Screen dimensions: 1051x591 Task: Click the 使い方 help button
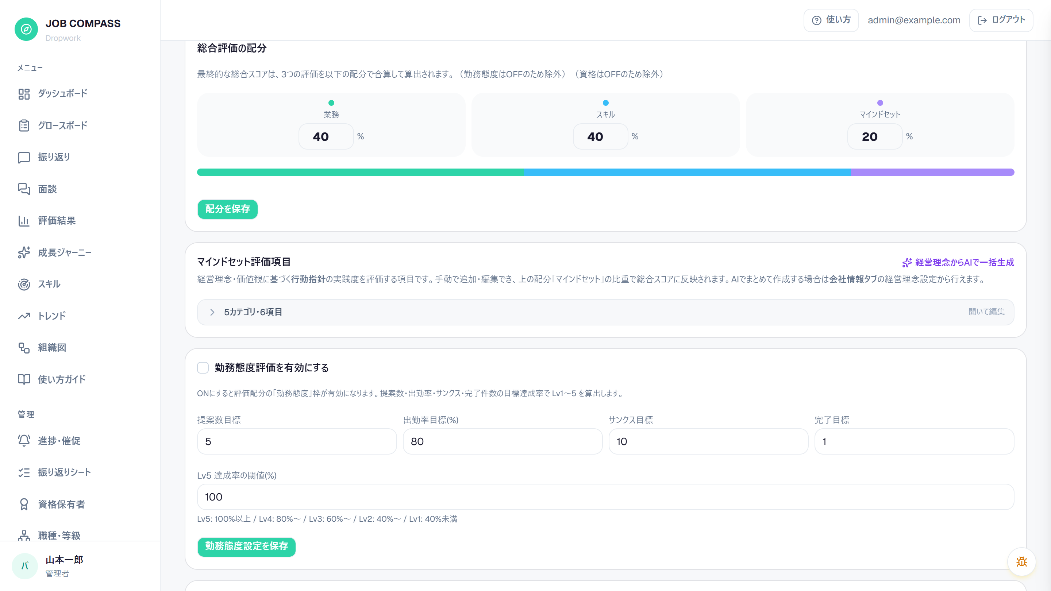tap(831, 20)
